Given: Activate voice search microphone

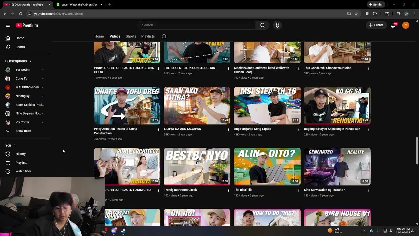Looking at the screenshot, I should 277,25.
